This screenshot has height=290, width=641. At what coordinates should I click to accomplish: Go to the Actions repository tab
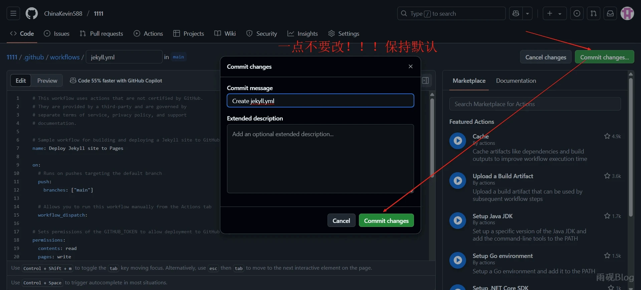click(149, 34)
